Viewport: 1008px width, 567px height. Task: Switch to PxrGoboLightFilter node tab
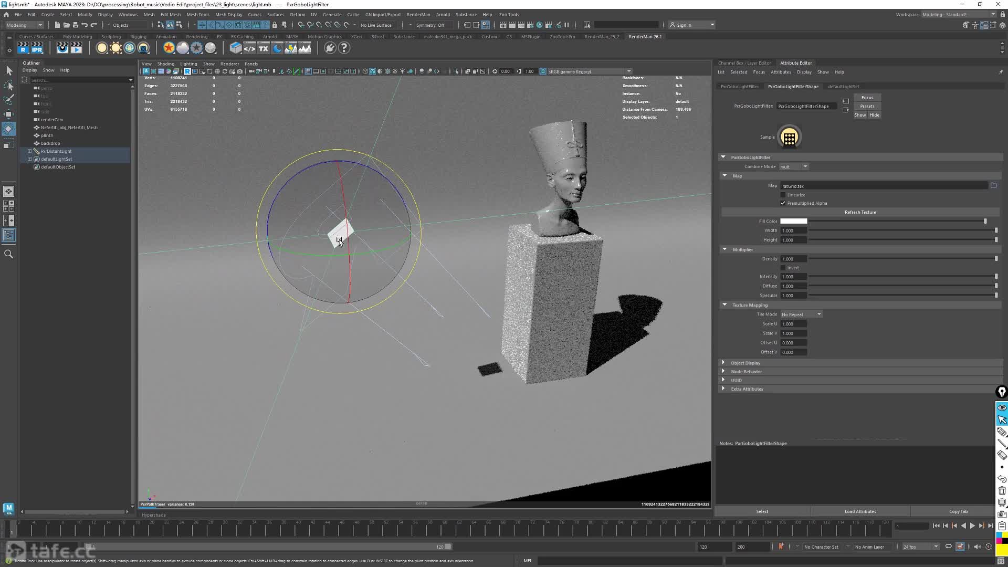click(739, 87)
